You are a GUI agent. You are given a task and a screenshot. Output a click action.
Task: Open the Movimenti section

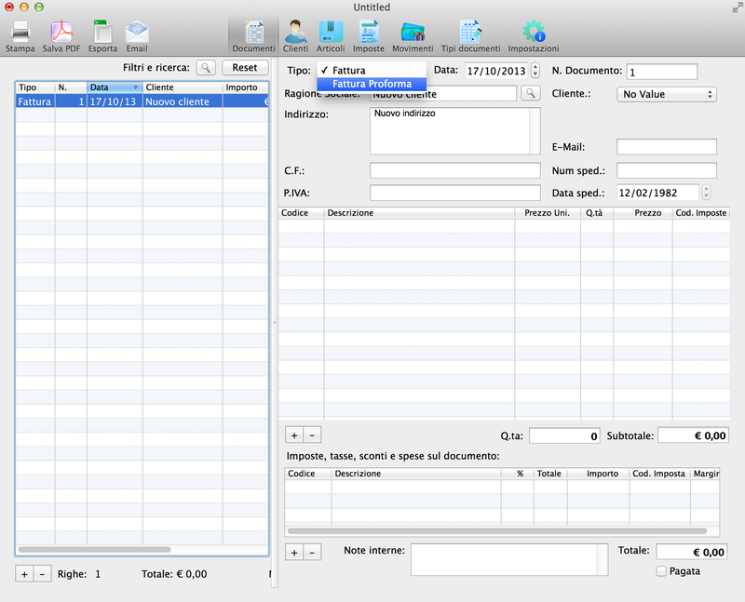pyautogui.click(x=413, y=35)
